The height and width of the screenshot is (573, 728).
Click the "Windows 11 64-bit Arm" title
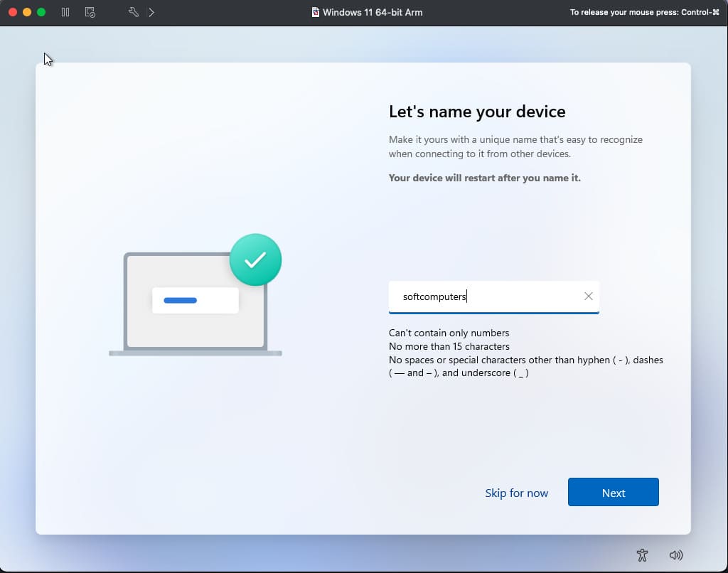(373, 12)
